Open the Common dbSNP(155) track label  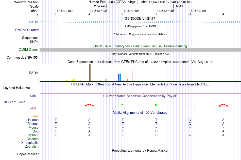pos(22,57)
